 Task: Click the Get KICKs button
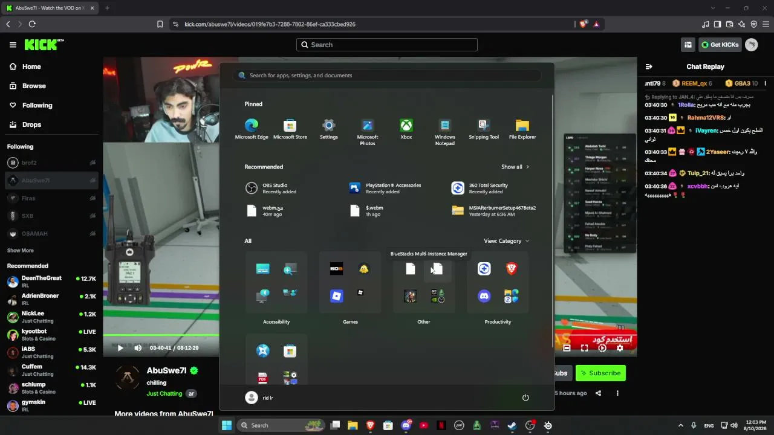(720, 45)
